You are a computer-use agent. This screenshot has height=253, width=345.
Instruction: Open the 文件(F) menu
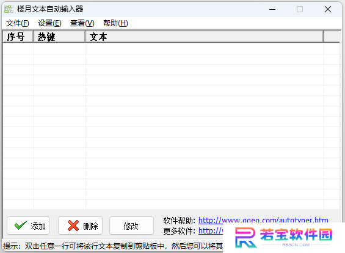(x=17, y=23)
